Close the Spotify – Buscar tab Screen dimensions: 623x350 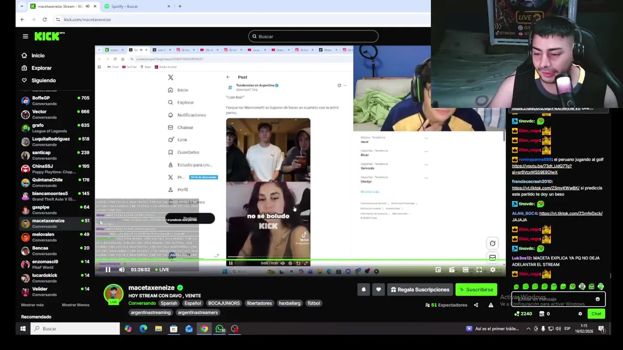pos(169,6)
